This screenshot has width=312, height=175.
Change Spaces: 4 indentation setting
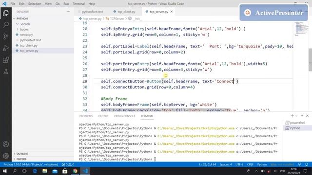[x=226, y=164]
